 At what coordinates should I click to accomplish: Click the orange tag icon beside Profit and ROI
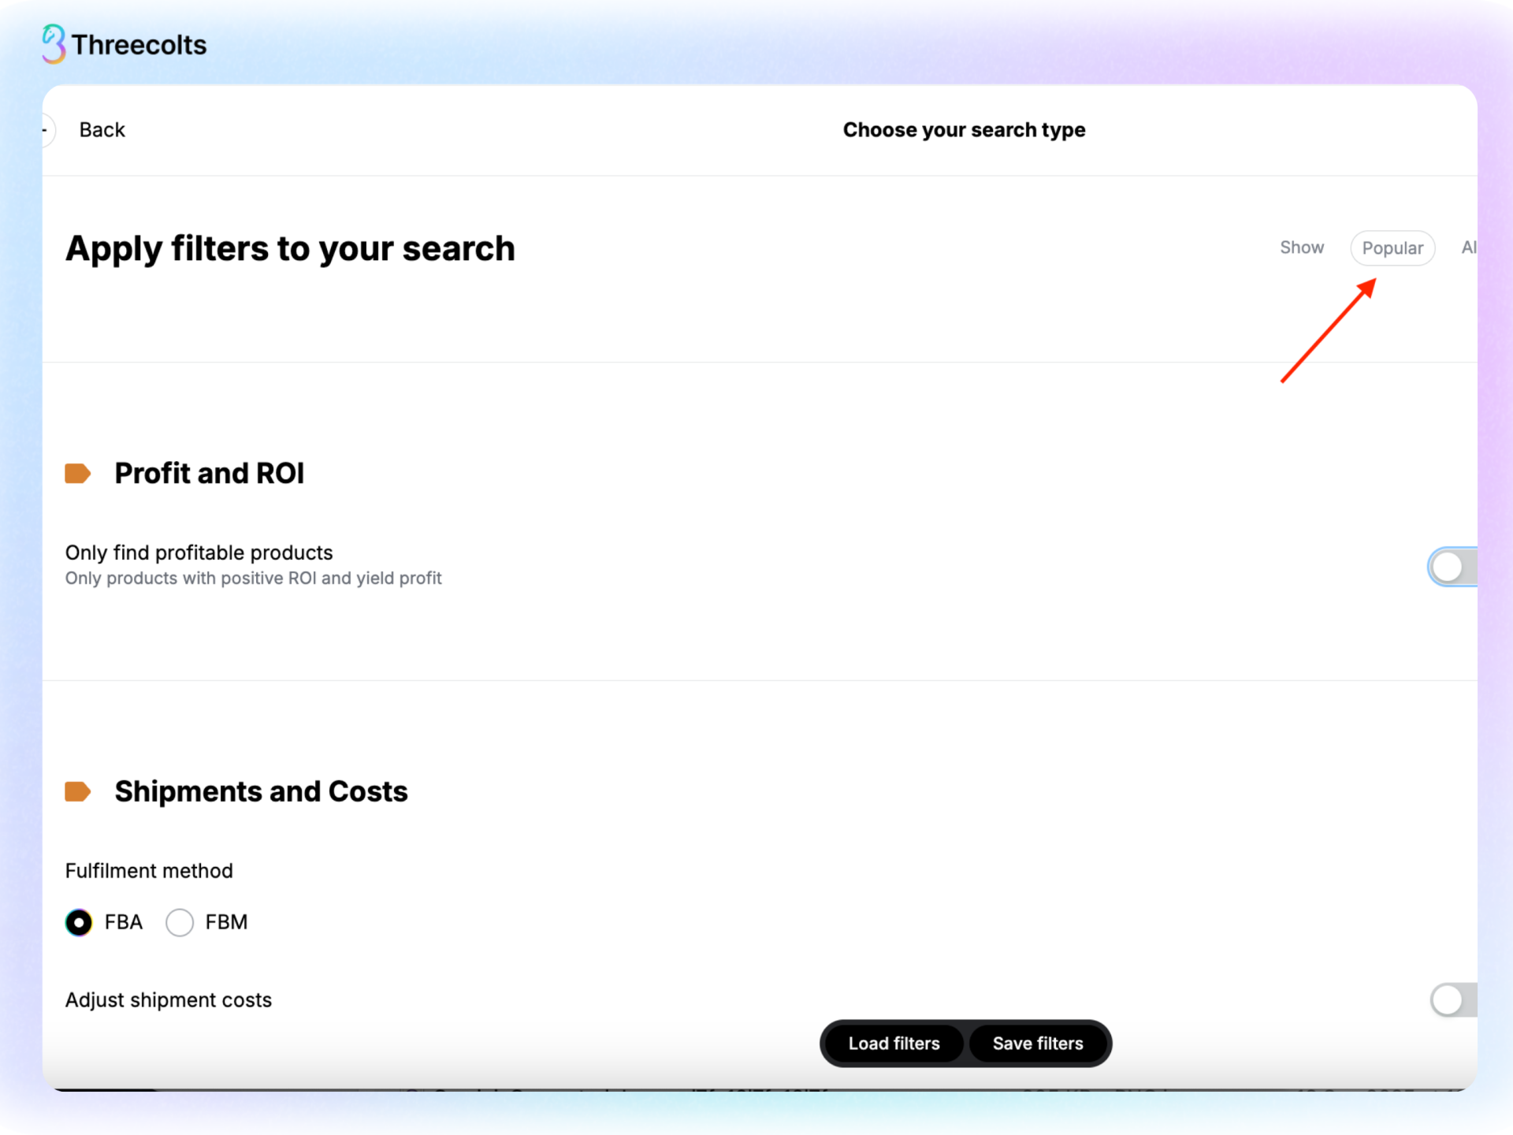click(77, 474)
